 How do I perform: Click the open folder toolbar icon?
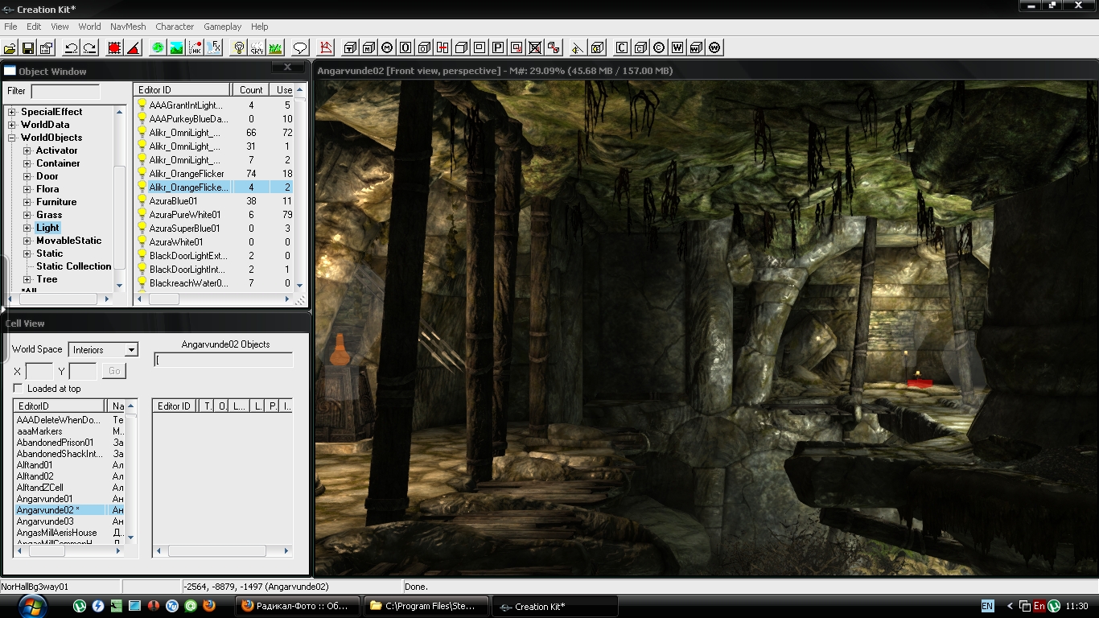click(x=10, y=47)
